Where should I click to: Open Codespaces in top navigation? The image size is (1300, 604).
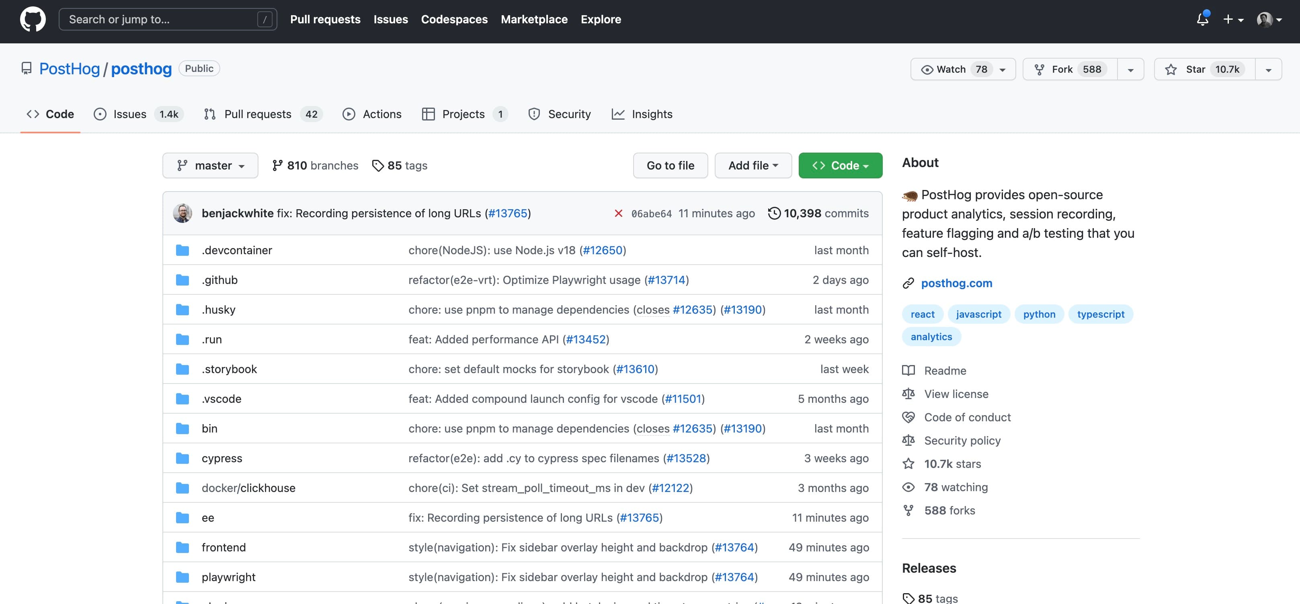tap(454, 19)
